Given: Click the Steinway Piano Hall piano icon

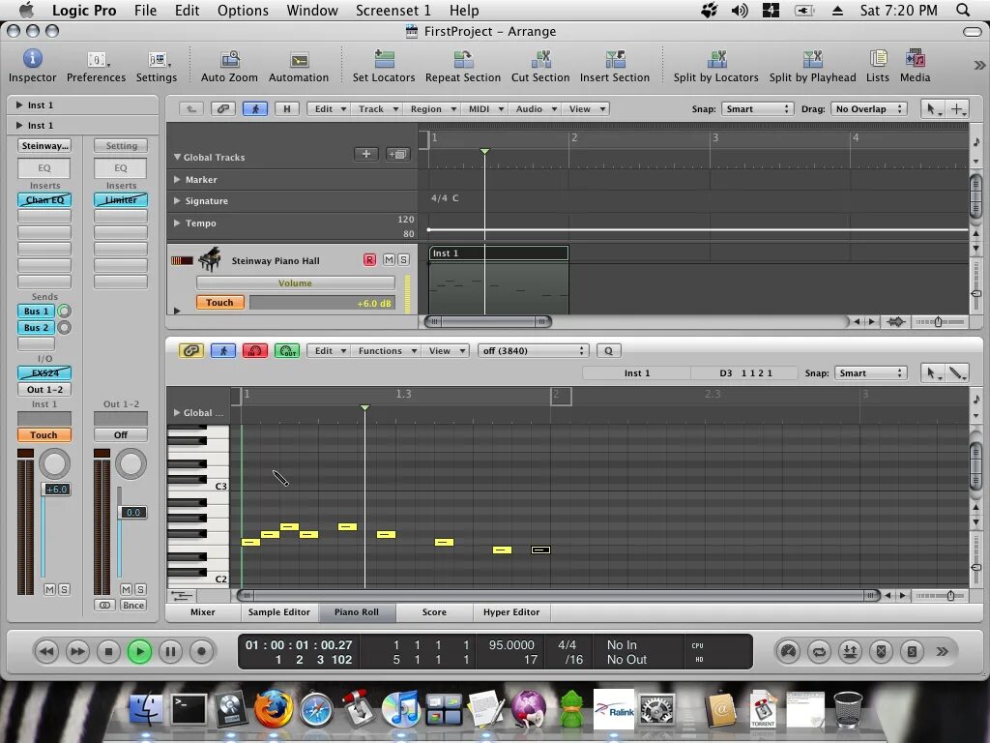Looking at the screenshot, I should [x=210, y=259].
